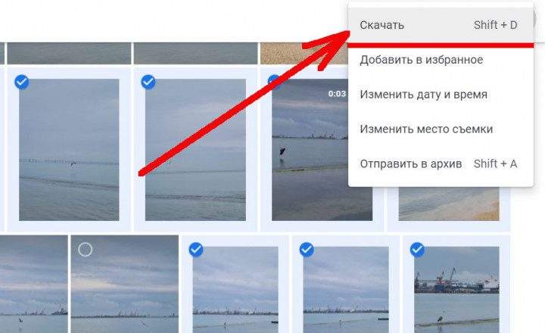Deselect checkmark on bottom-row photo left of cranes photo

(x=307, y=250)
